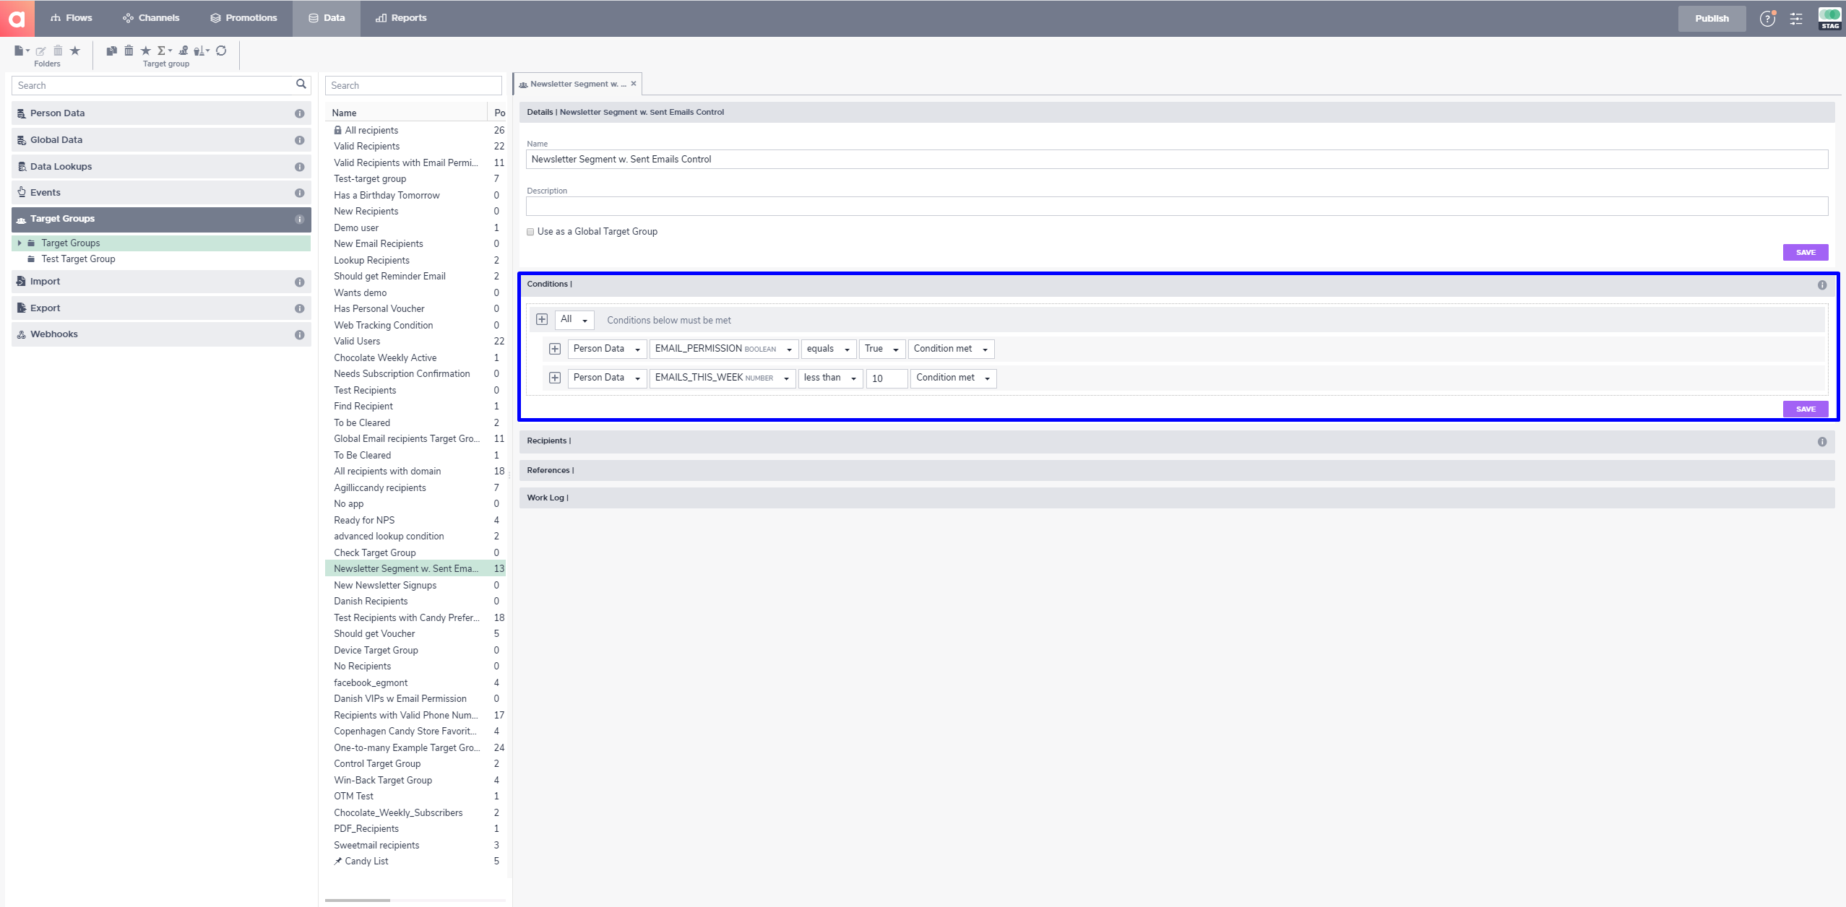Click the refresh icon in Target group toolbar
1846x907 pixels.
222,51
